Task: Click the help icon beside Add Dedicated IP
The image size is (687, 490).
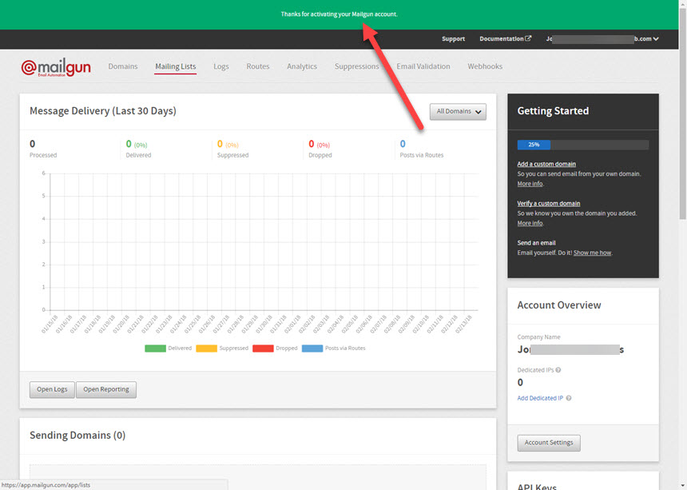Action: [x=569, y=398]
